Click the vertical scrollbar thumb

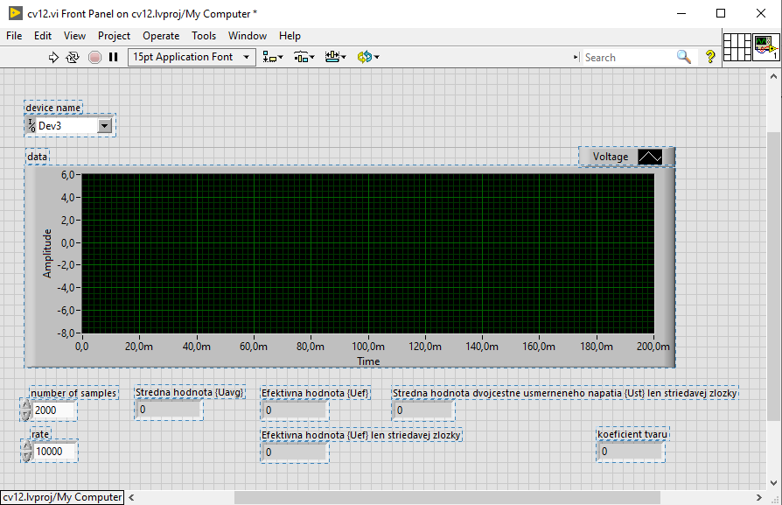(x=773, y=276)
